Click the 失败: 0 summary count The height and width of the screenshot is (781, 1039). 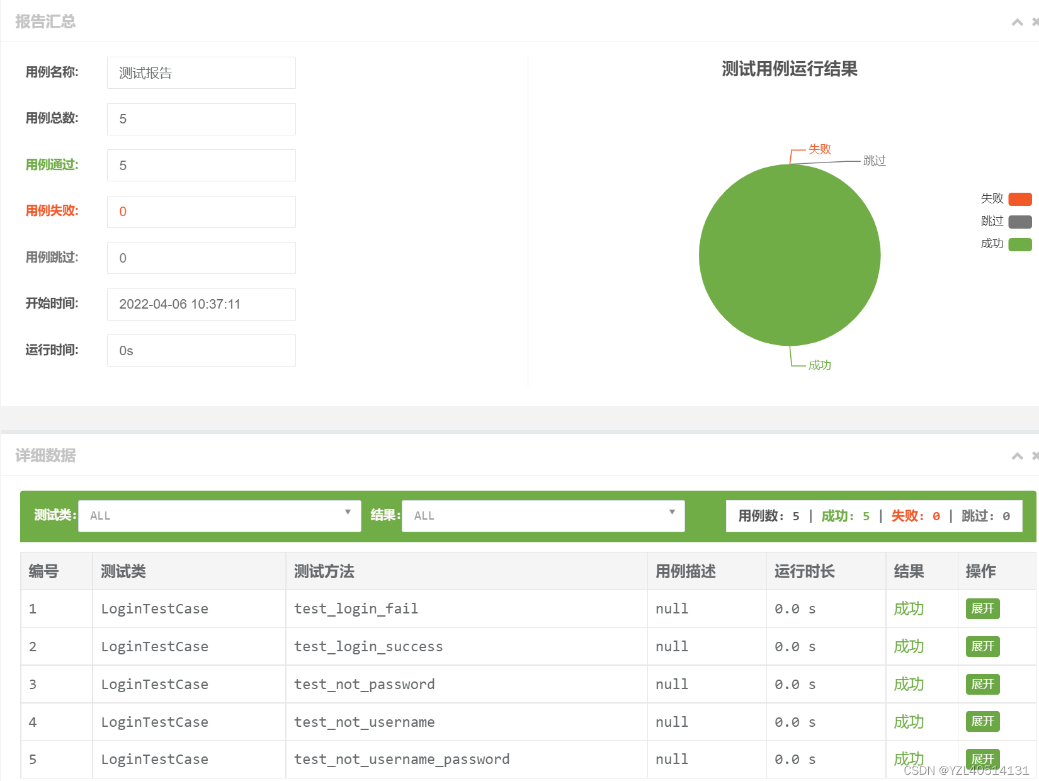click(x=916, y=516)
